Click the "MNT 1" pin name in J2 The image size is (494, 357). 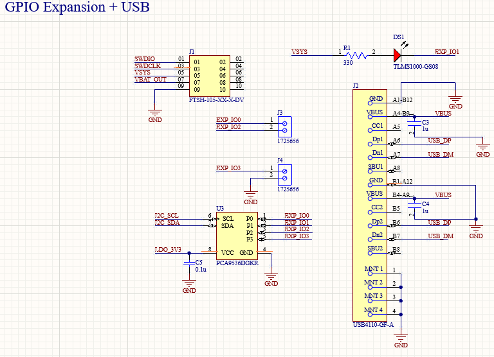click(x=374, y=268)
